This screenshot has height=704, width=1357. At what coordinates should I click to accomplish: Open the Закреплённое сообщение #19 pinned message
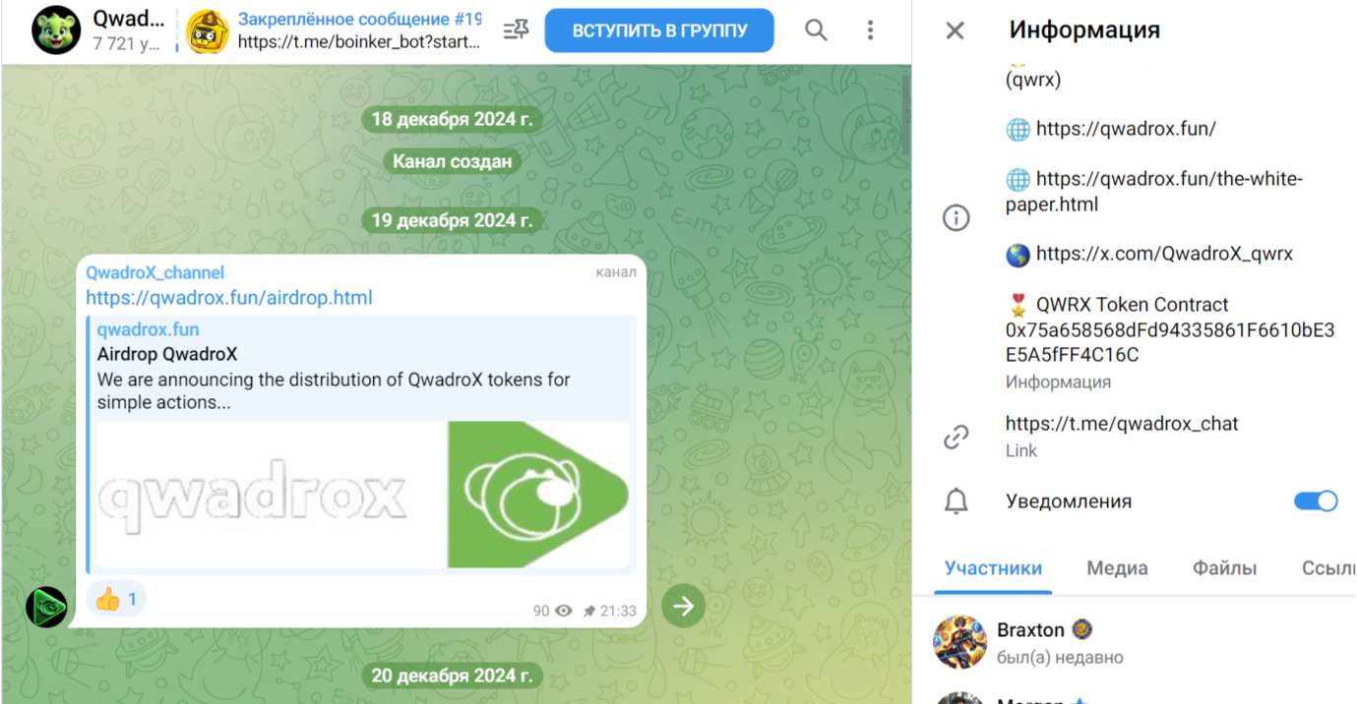click(359, 30)
